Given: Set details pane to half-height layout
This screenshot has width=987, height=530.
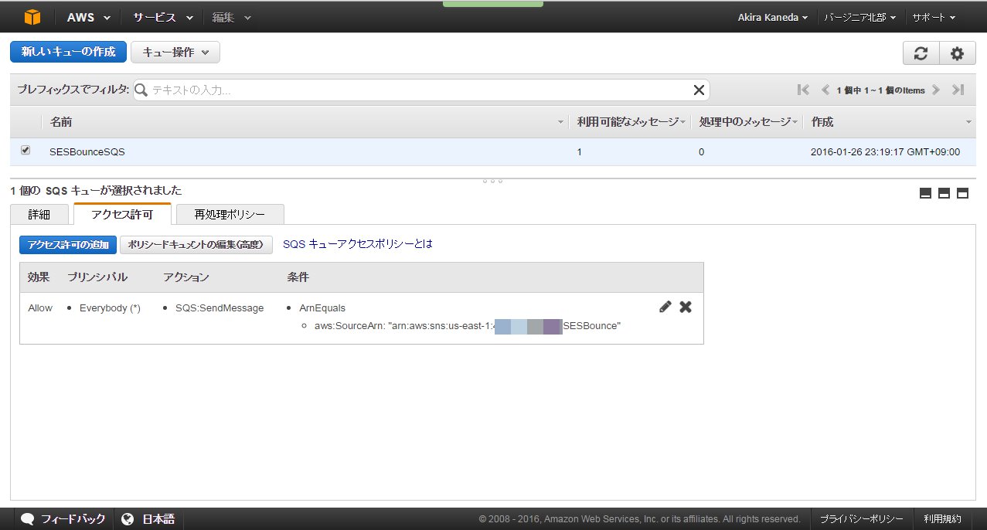Looking at the screenshot, I should coord(944,193).
